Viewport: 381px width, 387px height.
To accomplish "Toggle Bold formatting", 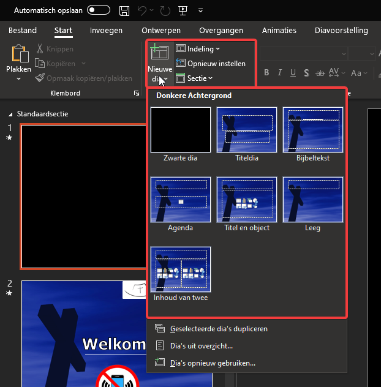I will point(266,72).
